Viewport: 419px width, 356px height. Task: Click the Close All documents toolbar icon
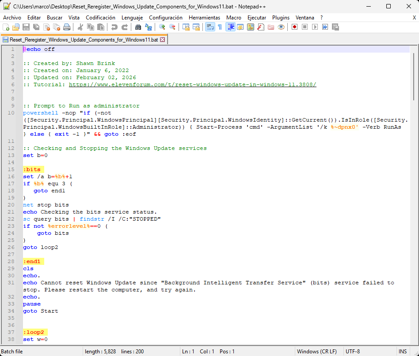click(x=57, y=27)
